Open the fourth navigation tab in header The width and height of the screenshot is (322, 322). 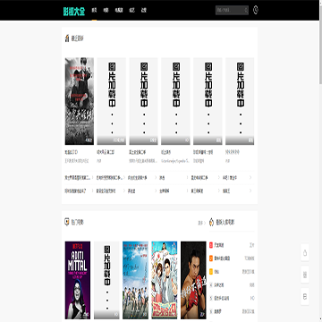131,11
